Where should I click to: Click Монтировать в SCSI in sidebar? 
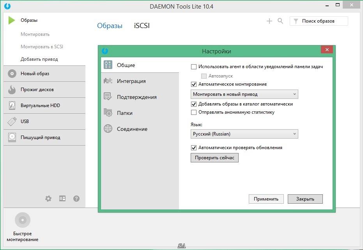pyautogui.click(x=42, y=47)
